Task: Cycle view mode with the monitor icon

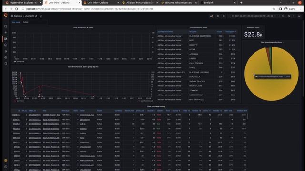Action: coord(299,16)
